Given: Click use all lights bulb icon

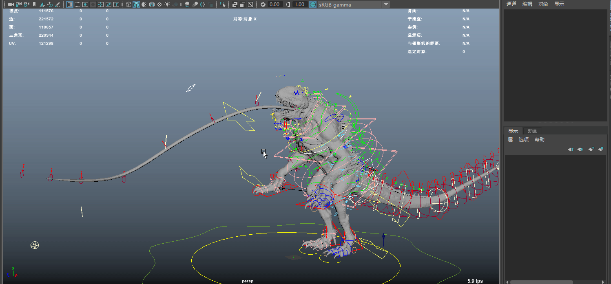Looking at the screenshot, I should pos(167,4).
